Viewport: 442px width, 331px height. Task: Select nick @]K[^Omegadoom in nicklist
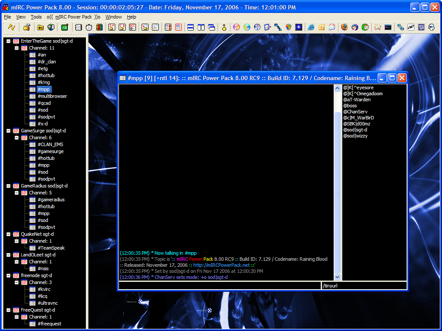[363, 94]
